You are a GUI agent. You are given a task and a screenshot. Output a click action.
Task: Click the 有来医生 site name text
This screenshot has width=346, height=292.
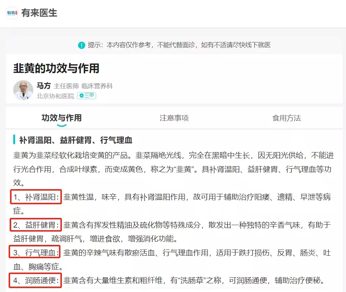coord(39,13)
